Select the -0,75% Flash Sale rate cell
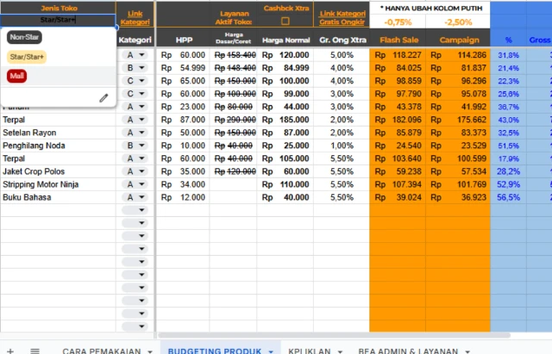This screenshot has height=354, width=552. [x=397, y=22]
